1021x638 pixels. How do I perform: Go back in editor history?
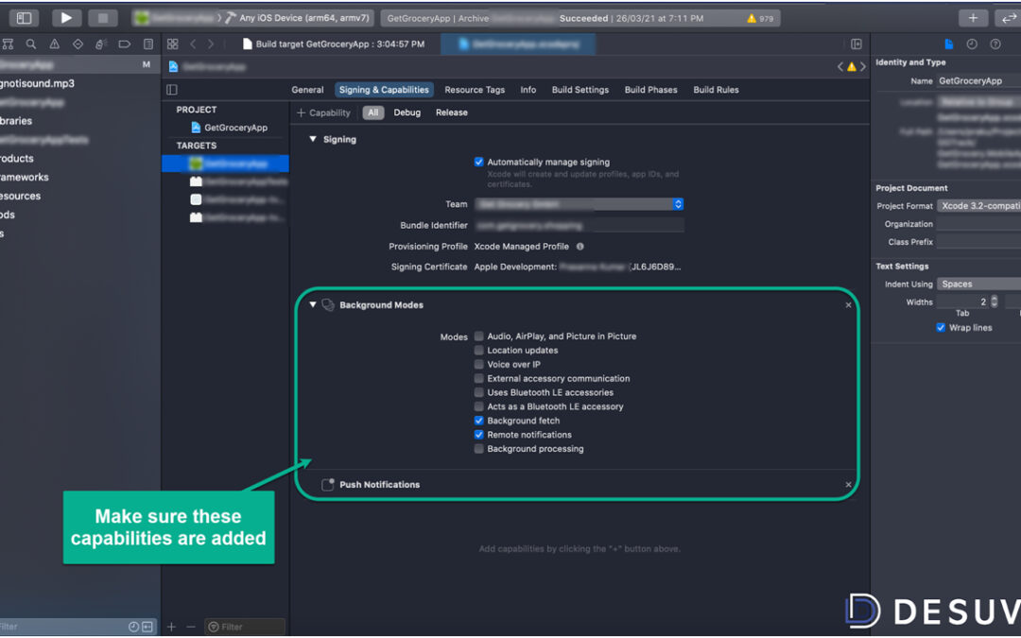(x=193, y=44)
